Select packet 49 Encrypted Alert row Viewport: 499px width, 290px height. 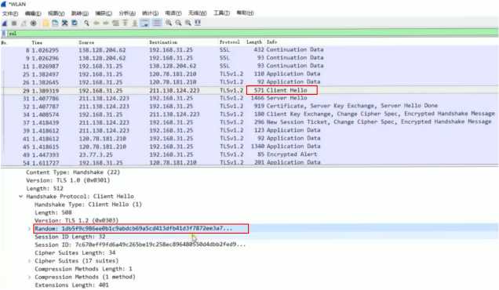point(249,155)
